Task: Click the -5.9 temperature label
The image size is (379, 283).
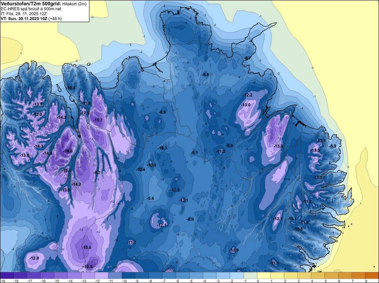Action: (x=333, y=146)
